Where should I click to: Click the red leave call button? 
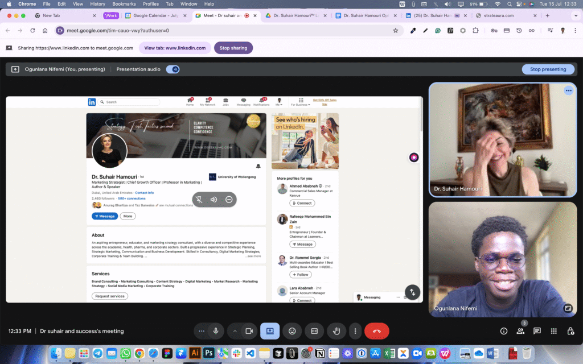click(376, 331)
